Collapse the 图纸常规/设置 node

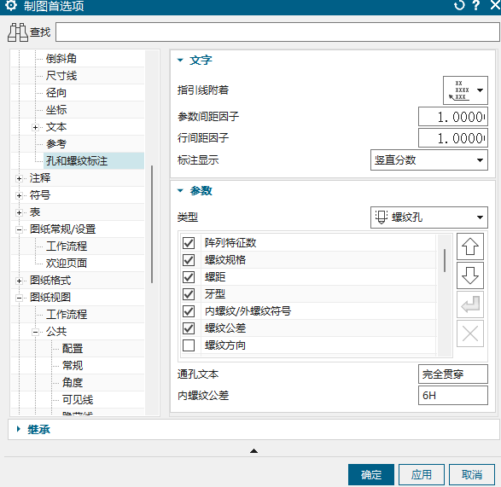(19, 229)
